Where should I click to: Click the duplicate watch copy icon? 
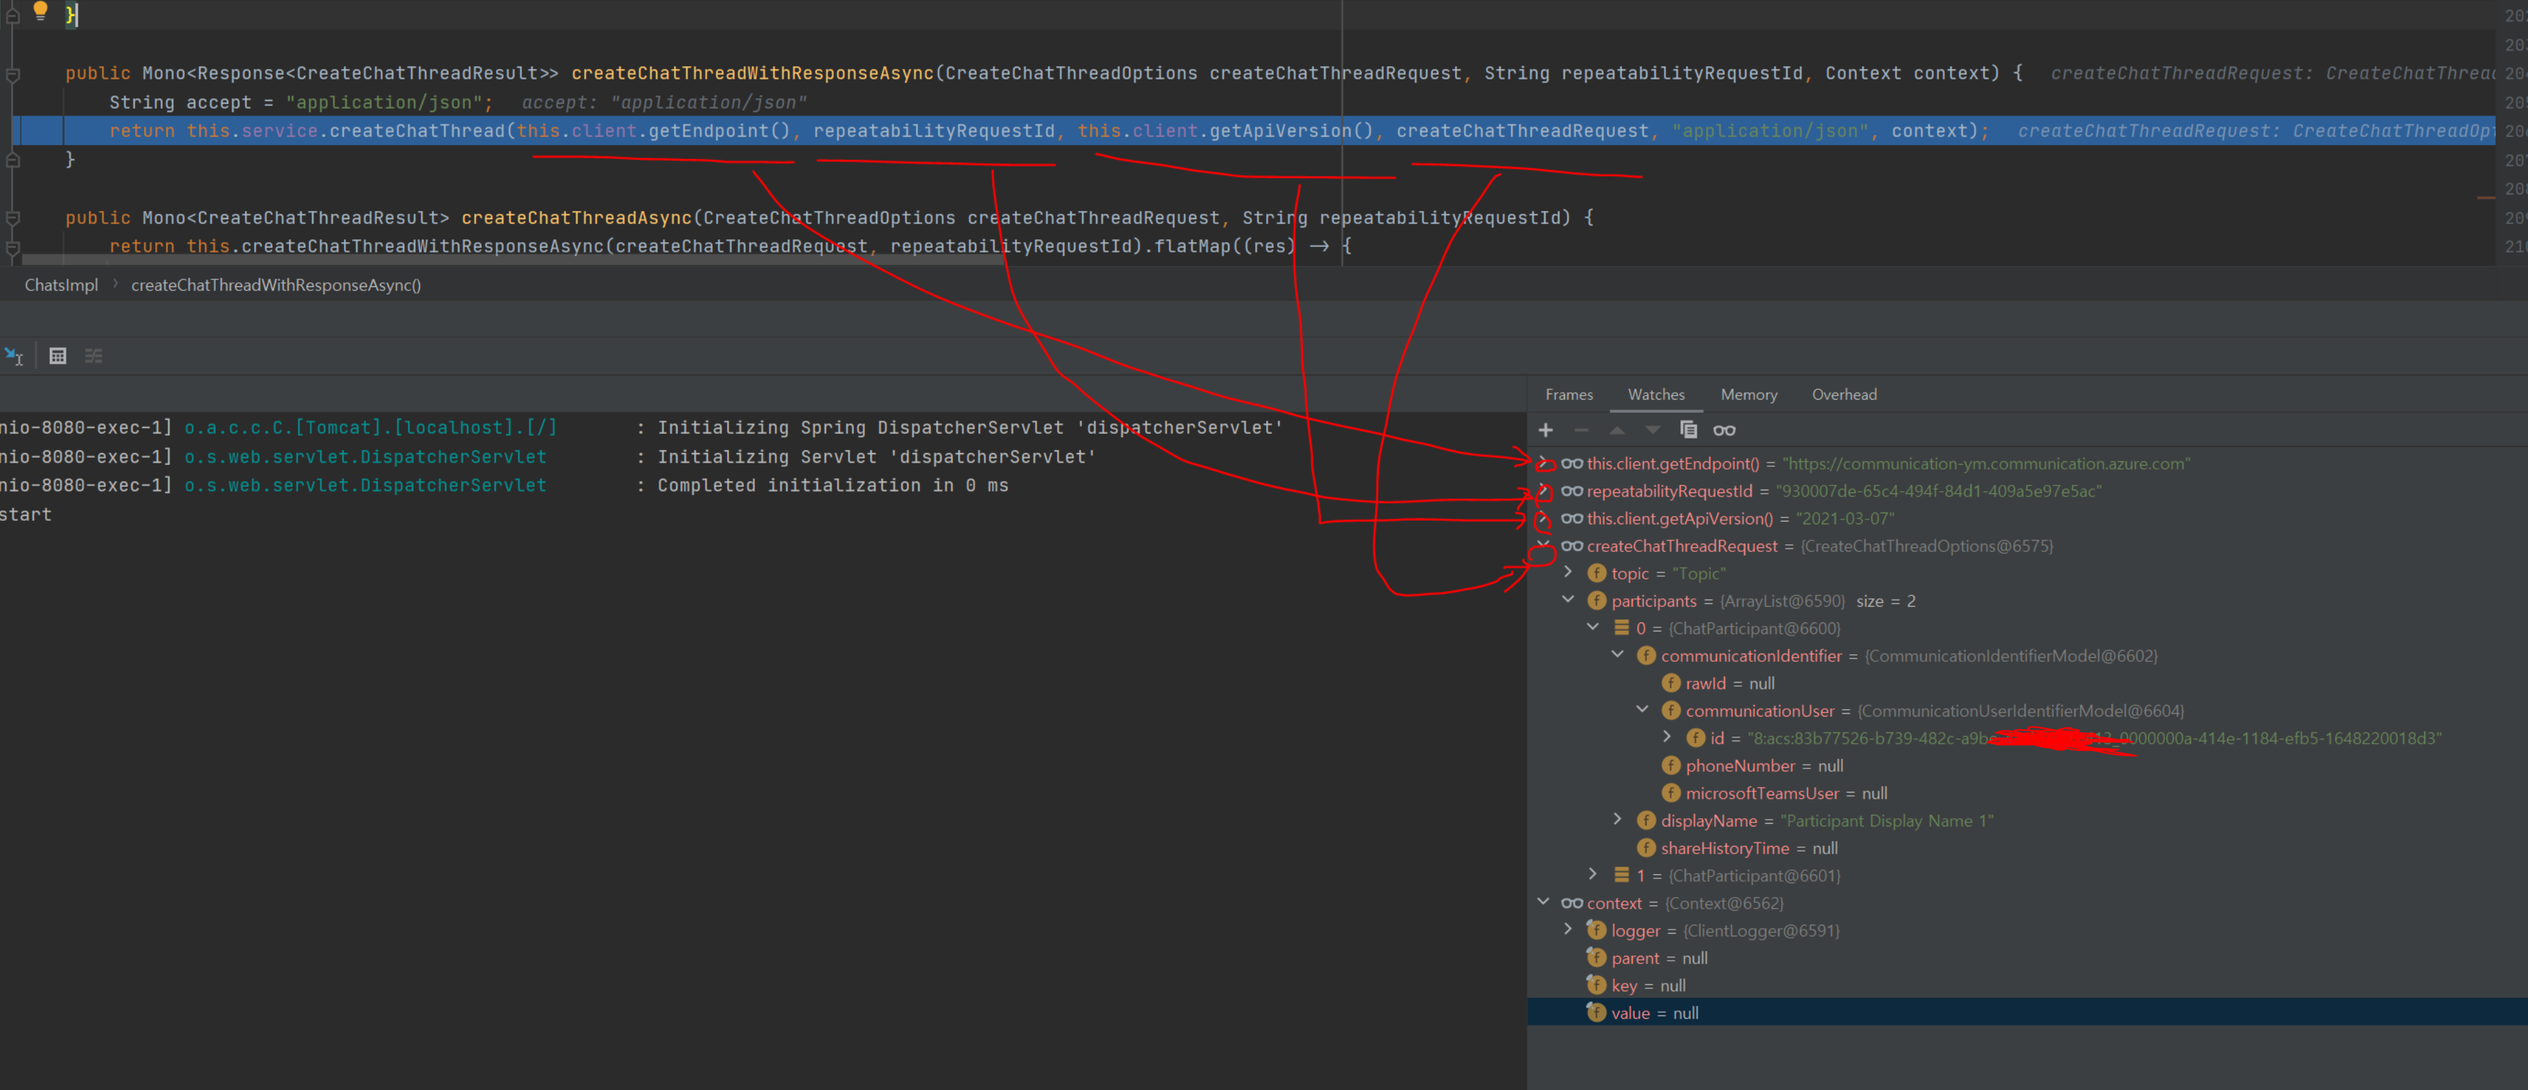click(1688, 429)
